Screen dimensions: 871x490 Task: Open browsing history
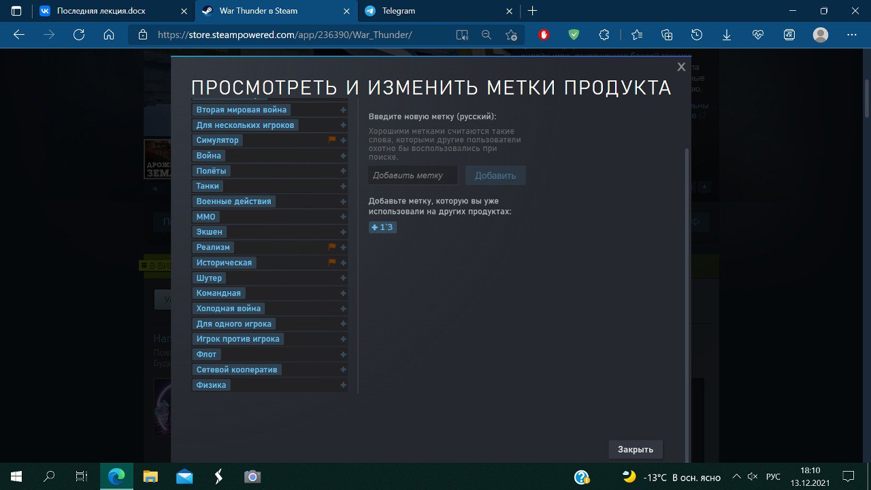pos(697,35)
